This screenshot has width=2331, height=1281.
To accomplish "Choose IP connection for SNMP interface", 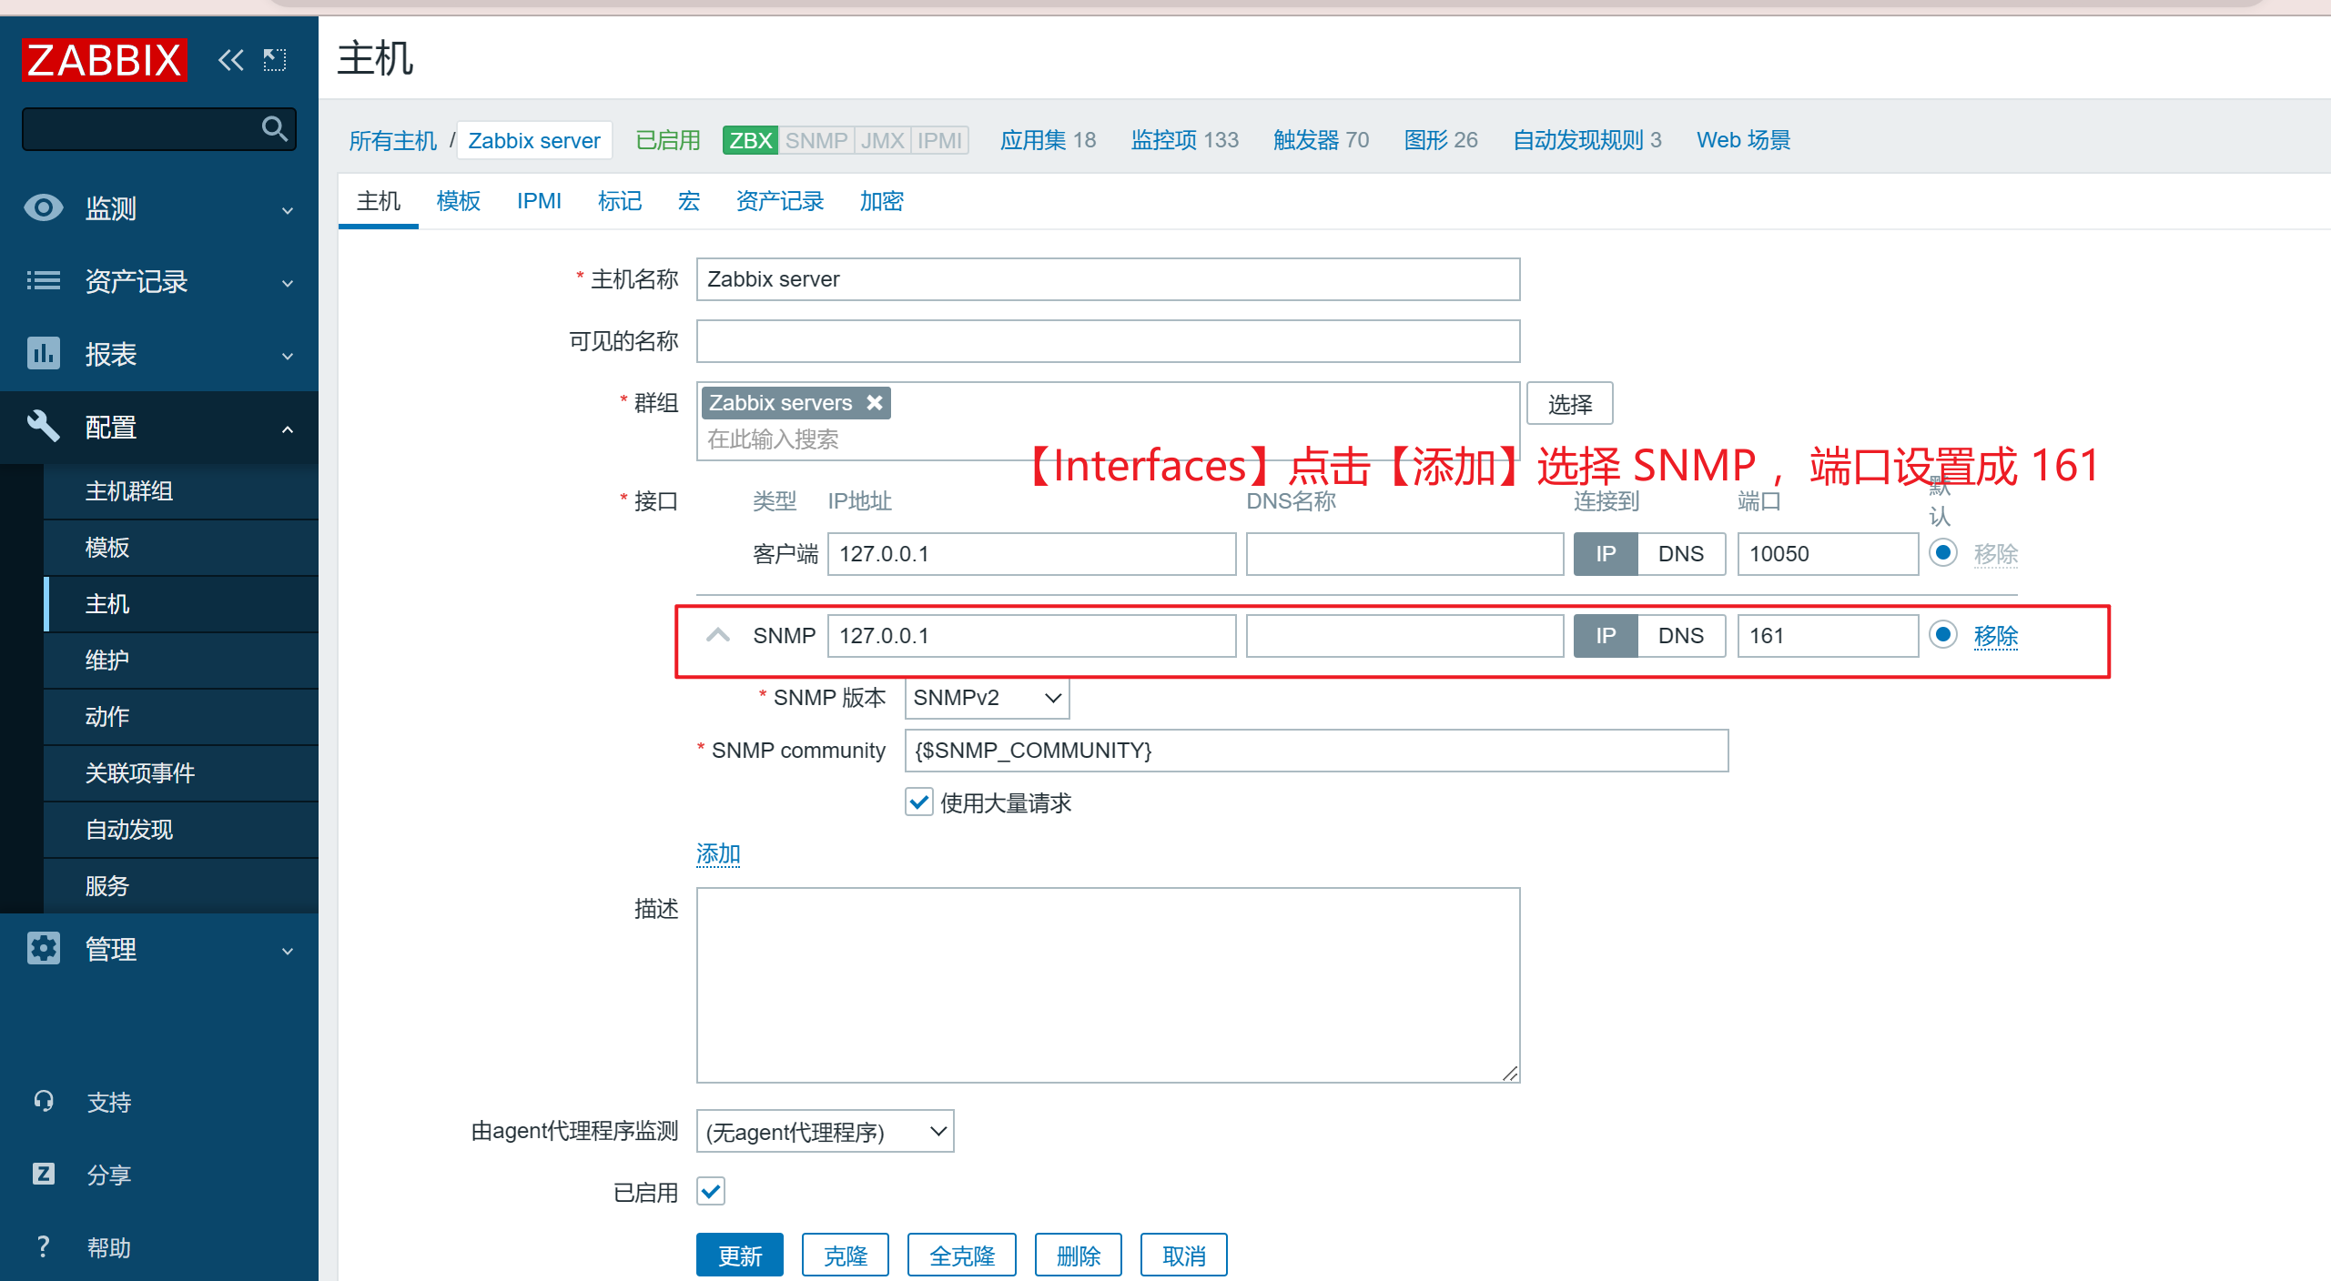I will (x=1606, y=635).
